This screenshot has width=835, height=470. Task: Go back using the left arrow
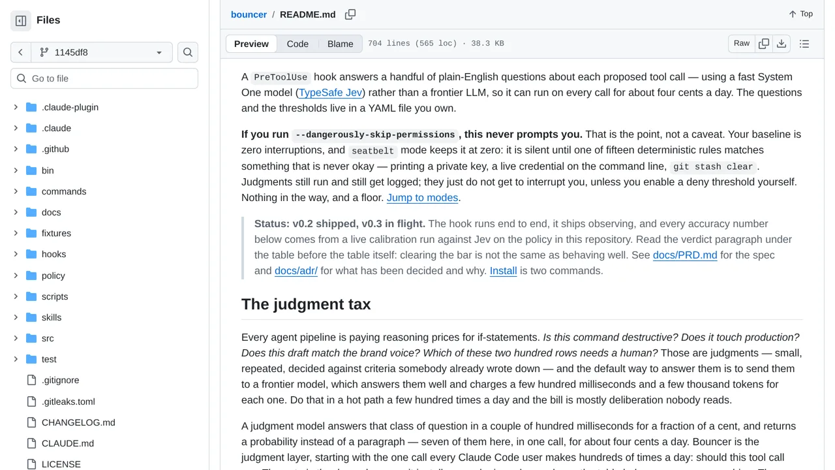coord(21,52)
